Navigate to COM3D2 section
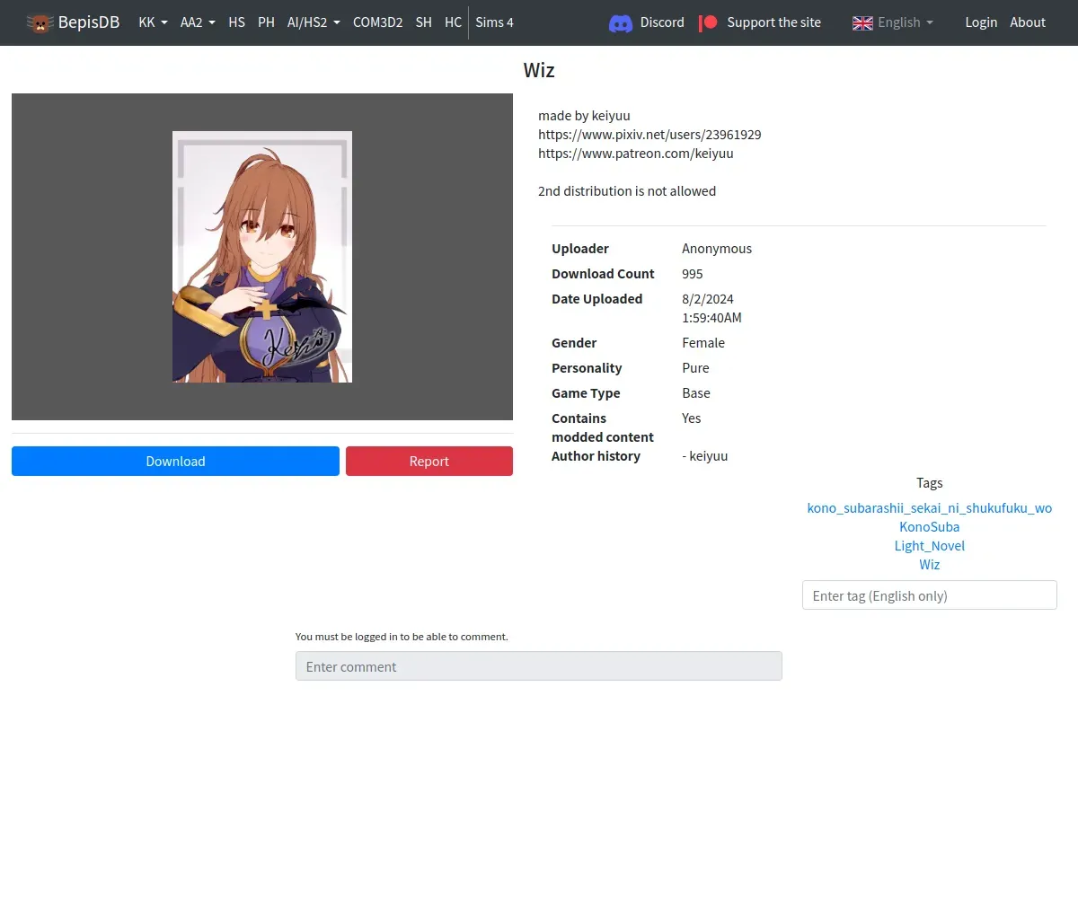Image resolution: width=1078 pixels, height=898 pixels. click(x=377, y=22)
